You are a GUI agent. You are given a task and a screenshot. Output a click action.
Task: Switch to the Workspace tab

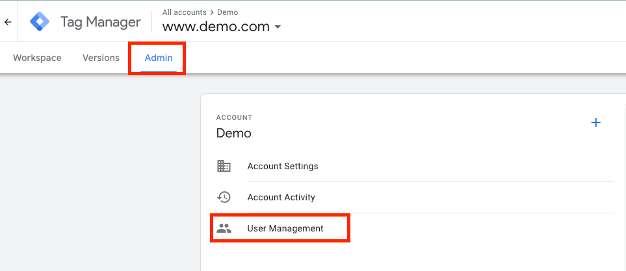click(x=37, y=58)
